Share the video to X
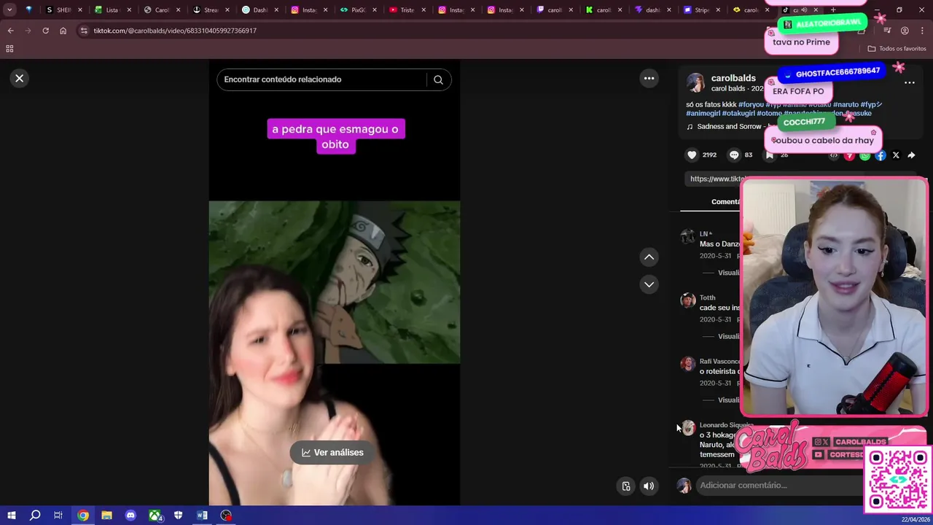933x525 pixels. pyautogui.click(x=896, y=155)
